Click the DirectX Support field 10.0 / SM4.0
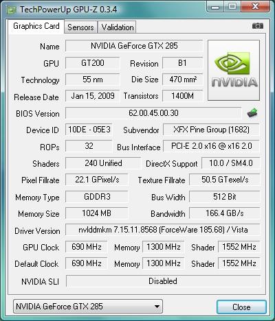Viewport: 275px width, 321px height. pyautogui.click(x=231, y=163)
